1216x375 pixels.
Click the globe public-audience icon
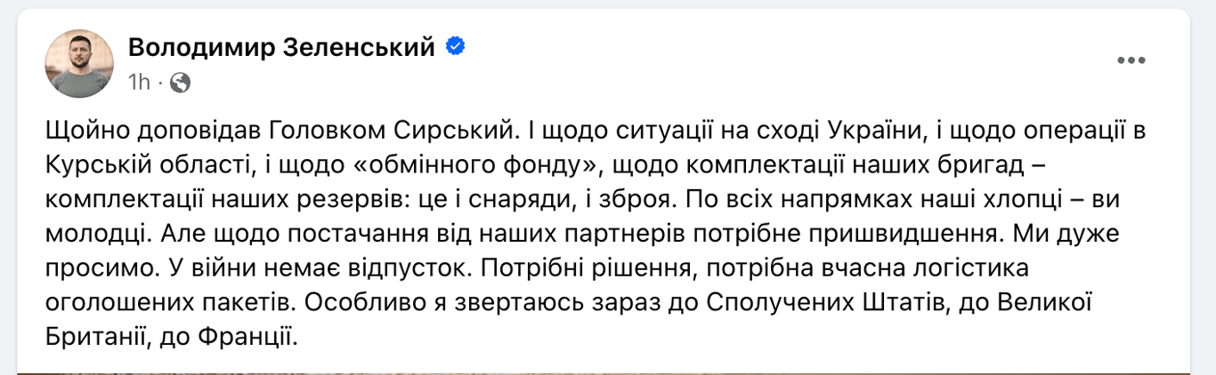coord(180,83)
